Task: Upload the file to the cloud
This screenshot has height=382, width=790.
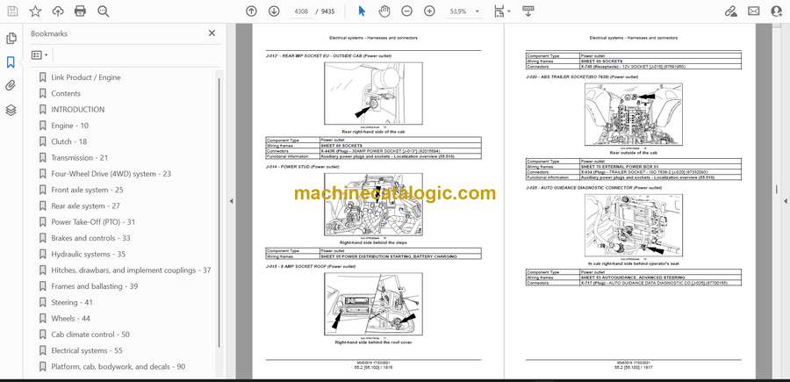Action: [58, 11]
